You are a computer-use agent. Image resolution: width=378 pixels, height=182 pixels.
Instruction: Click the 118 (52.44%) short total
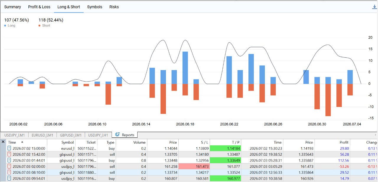pyautogui.click(x=51, y=20)
